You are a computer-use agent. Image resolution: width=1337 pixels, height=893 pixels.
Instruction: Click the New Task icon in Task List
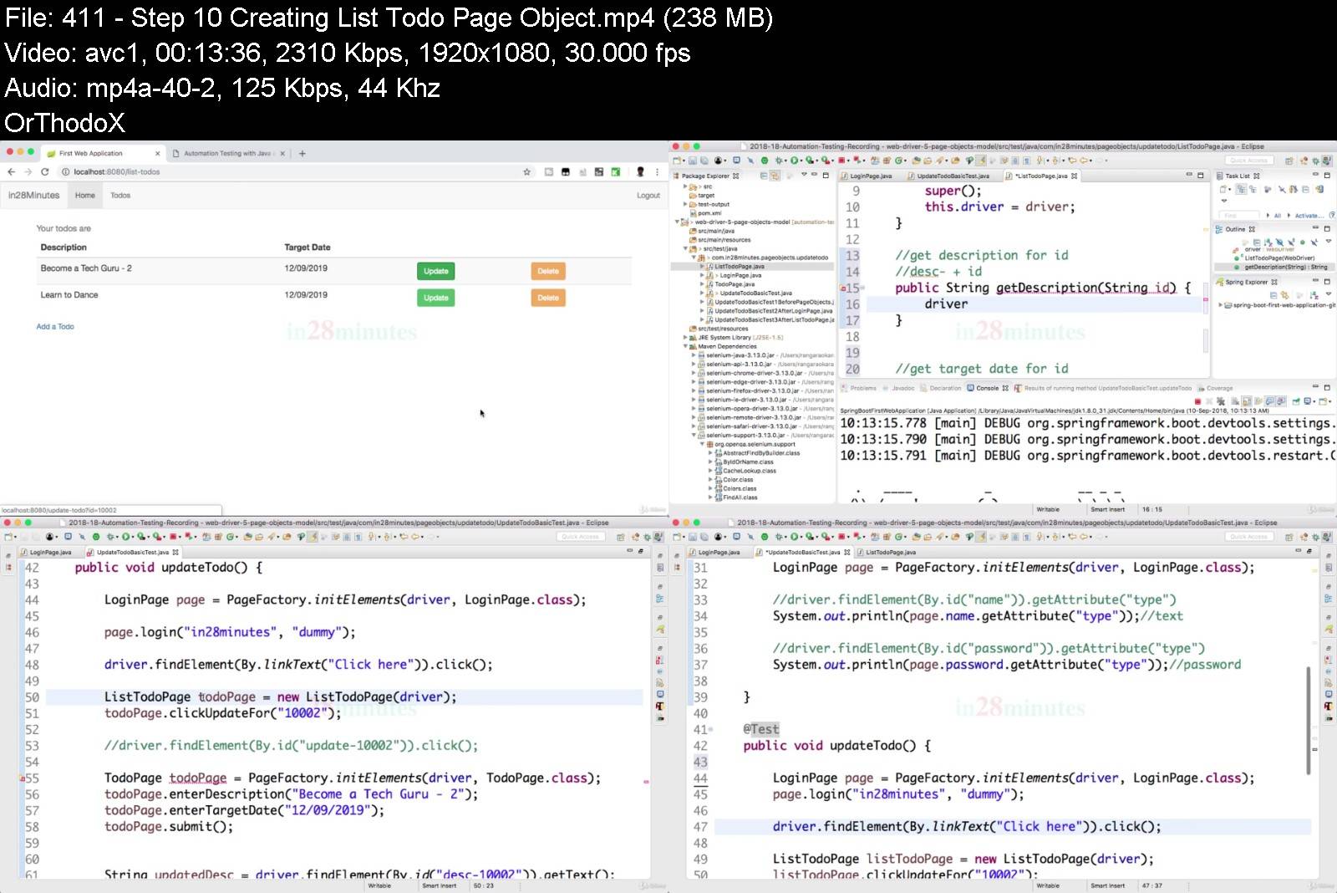[1223, 189]
